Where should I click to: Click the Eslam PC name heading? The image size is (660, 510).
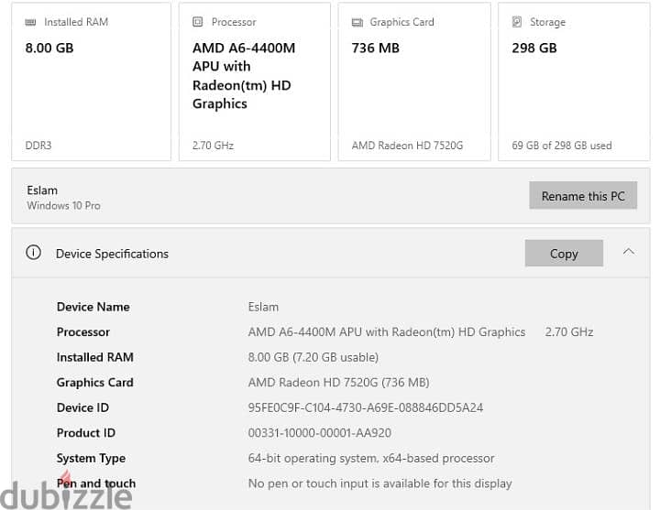click(x=42, y=190)
